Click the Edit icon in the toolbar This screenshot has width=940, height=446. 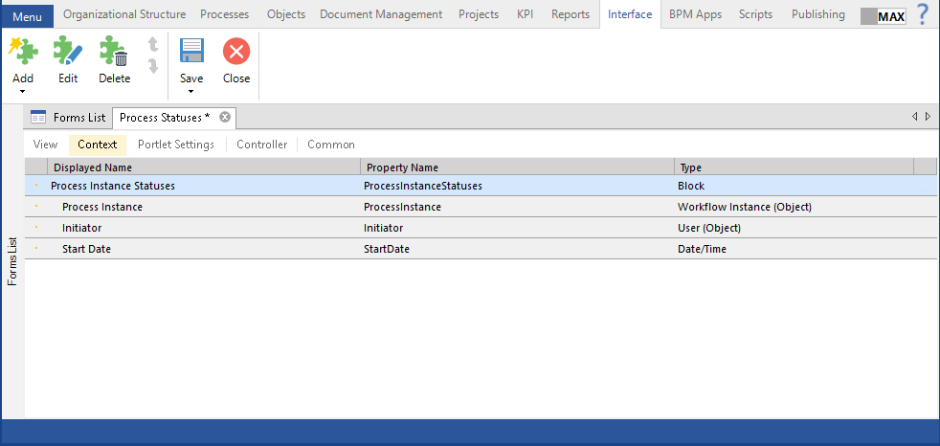click(x=68, y=52)
